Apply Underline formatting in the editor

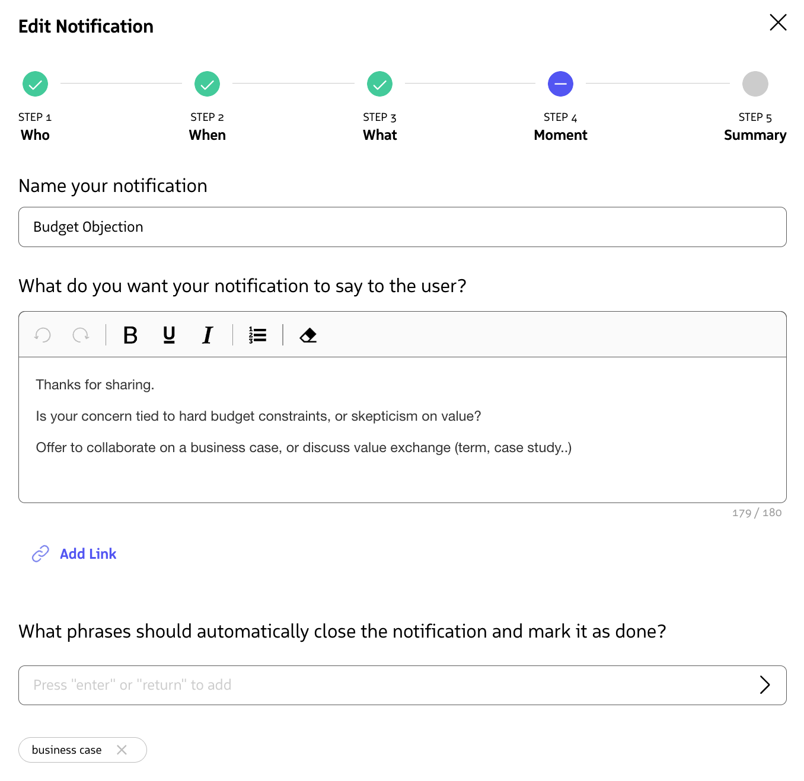click(168, 335)
